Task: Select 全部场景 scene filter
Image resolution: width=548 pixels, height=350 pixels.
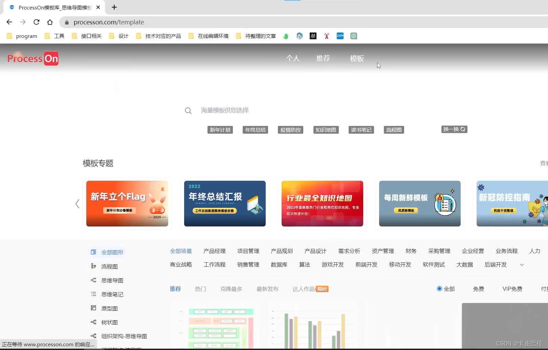Action: click(181, 251)
